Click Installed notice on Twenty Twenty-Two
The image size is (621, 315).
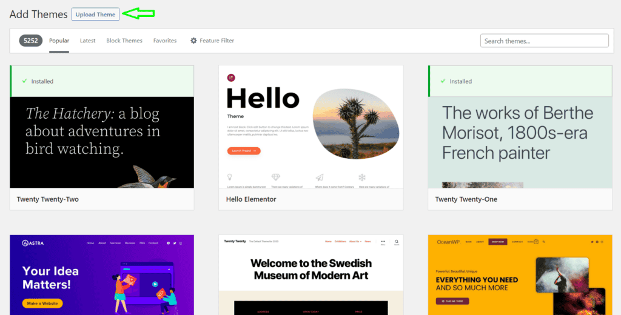[102, 81]
